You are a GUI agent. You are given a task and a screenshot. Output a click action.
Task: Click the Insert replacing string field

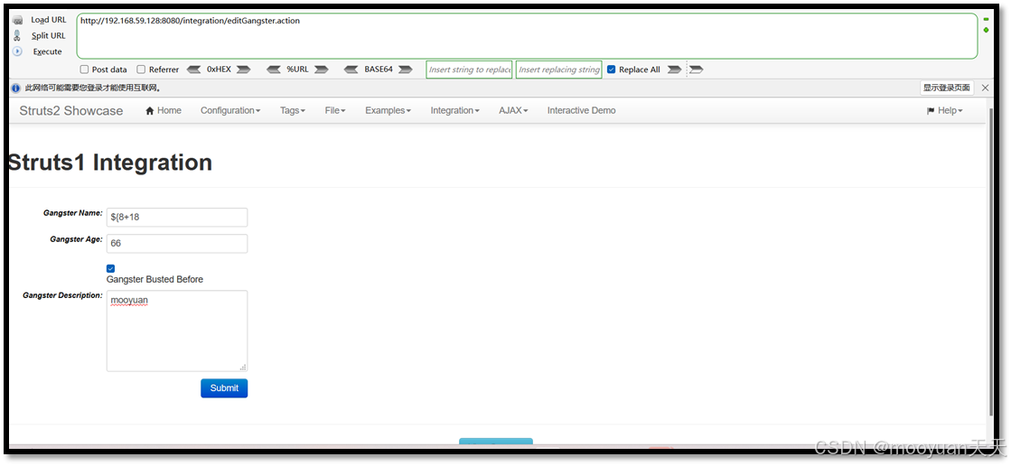[x=559, y=70]
